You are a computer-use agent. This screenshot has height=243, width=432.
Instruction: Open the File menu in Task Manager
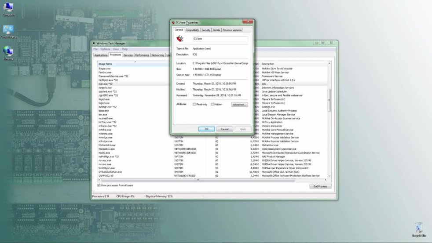95,49
